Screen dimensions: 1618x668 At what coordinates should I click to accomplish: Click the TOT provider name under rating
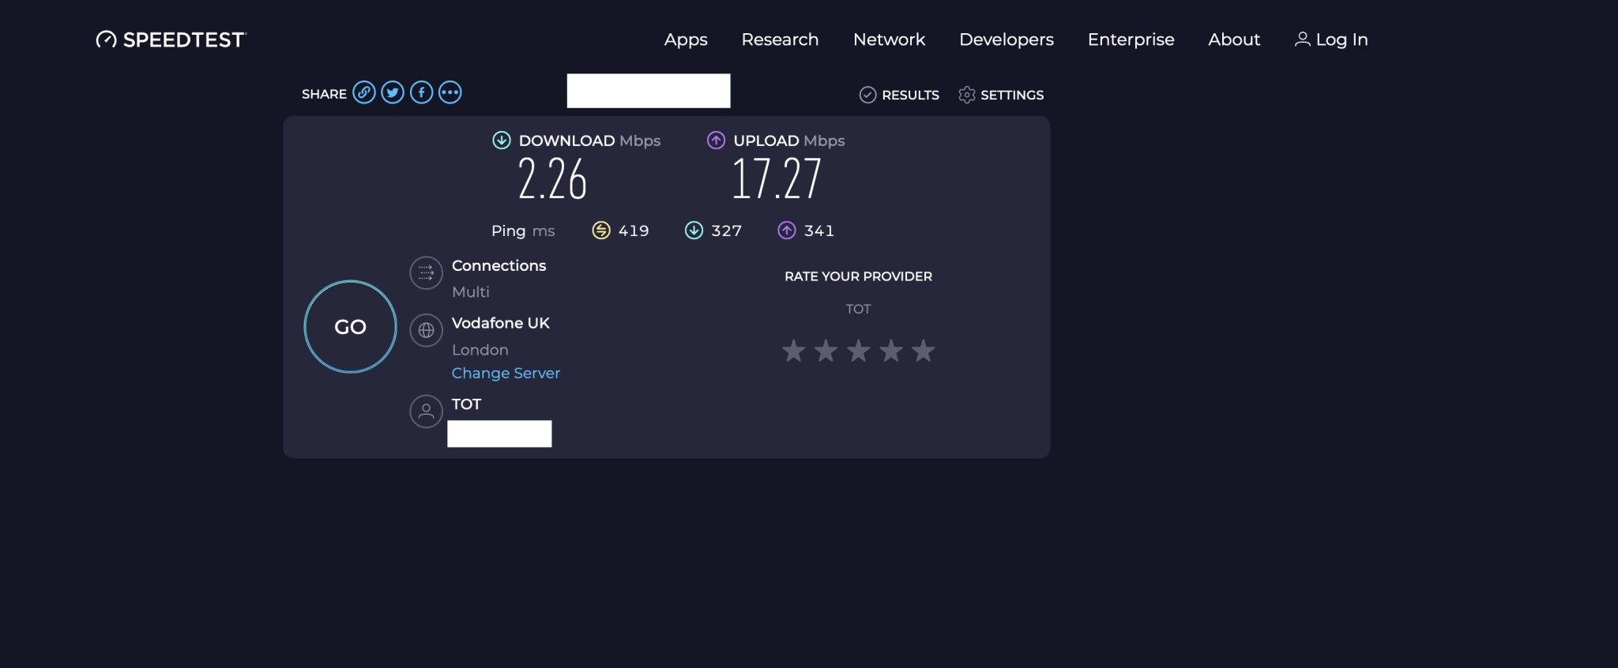click(x=858, y=309)
